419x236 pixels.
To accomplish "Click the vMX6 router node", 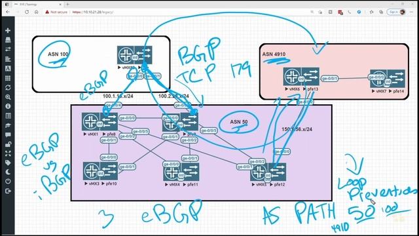I will (x=293, y=77).
